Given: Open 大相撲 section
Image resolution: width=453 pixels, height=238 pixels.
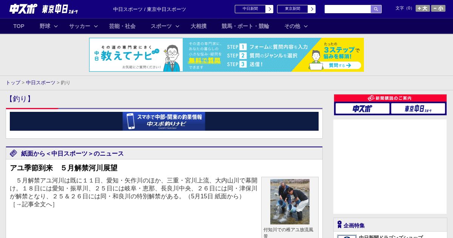Looking at the screenshot, I should pyautogui.click(x=199, y=26).
